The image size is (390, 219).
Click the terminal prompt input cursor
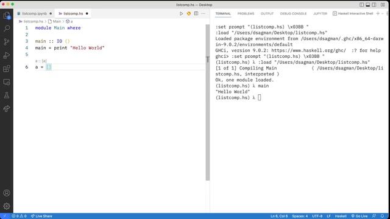[260, 97]
